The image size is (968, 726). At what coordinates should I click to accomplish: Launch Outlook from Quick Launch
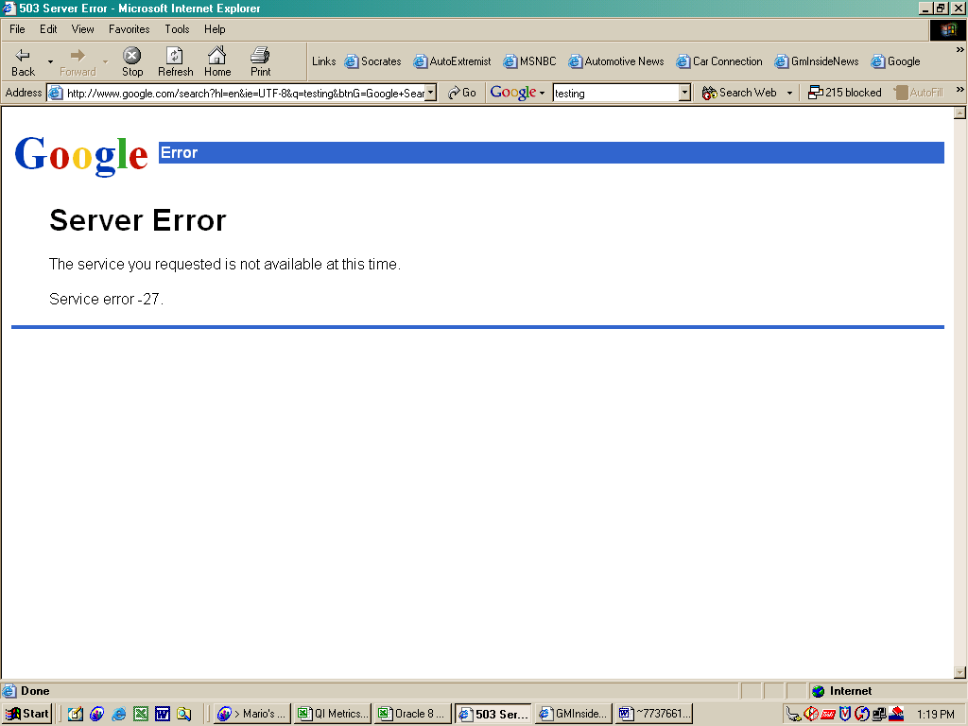click(76, 715)
